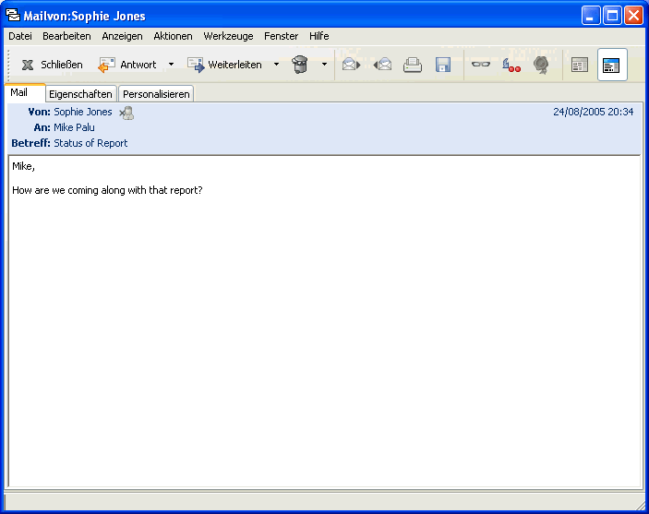Viewport: 649px width, 514px height.
Task: Open the Hilfe menu
Action: click(x=319, y=36)
